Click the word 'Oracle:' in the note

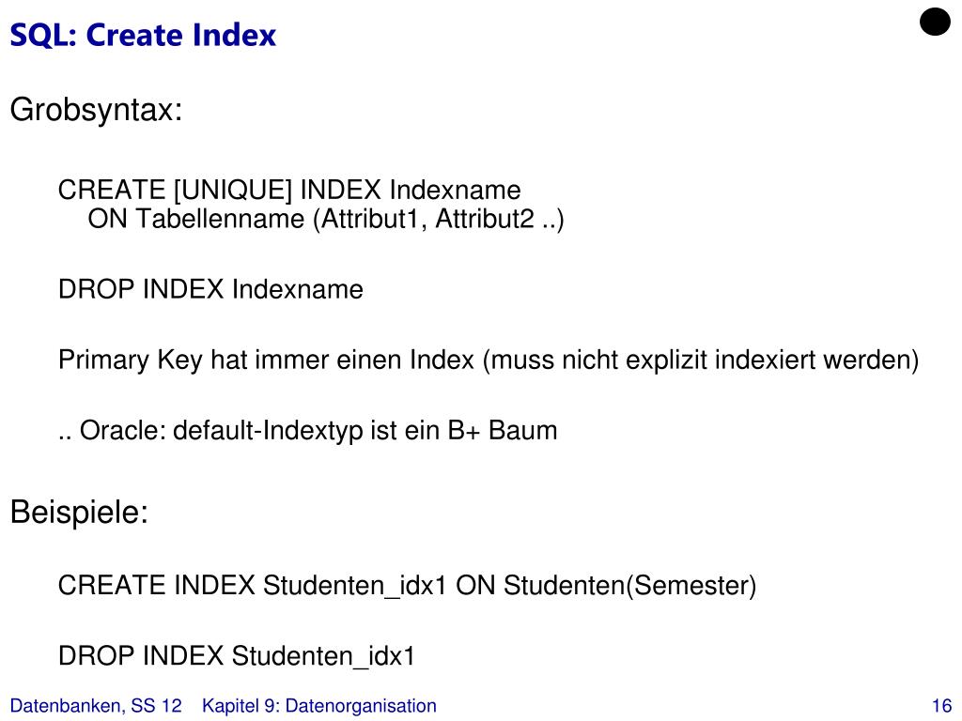pos(123,430)
